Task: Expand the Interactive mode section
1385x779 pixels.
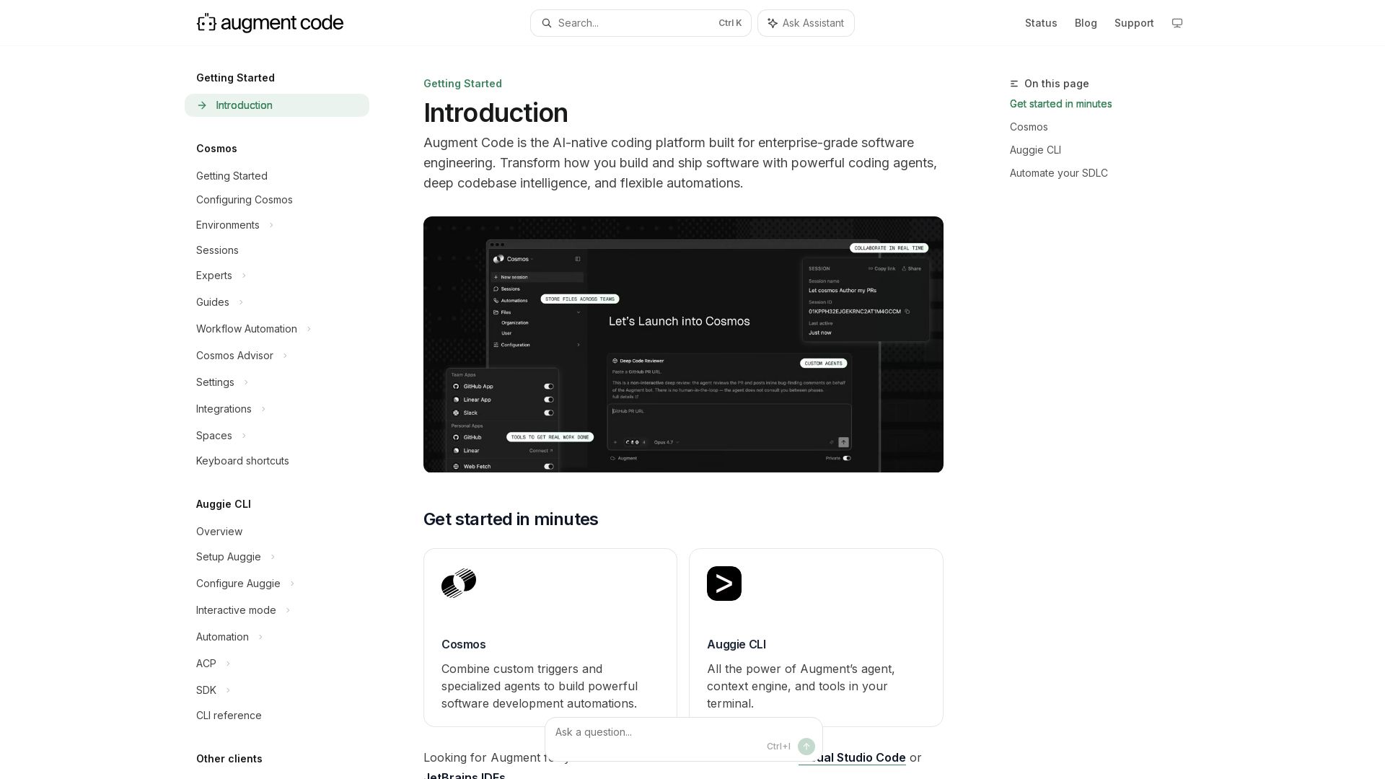Action: (x=288, y=610)
